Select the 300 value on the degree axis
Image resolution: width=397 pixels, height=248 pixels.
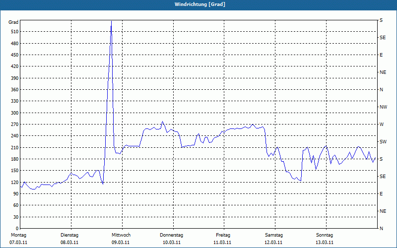15,113
